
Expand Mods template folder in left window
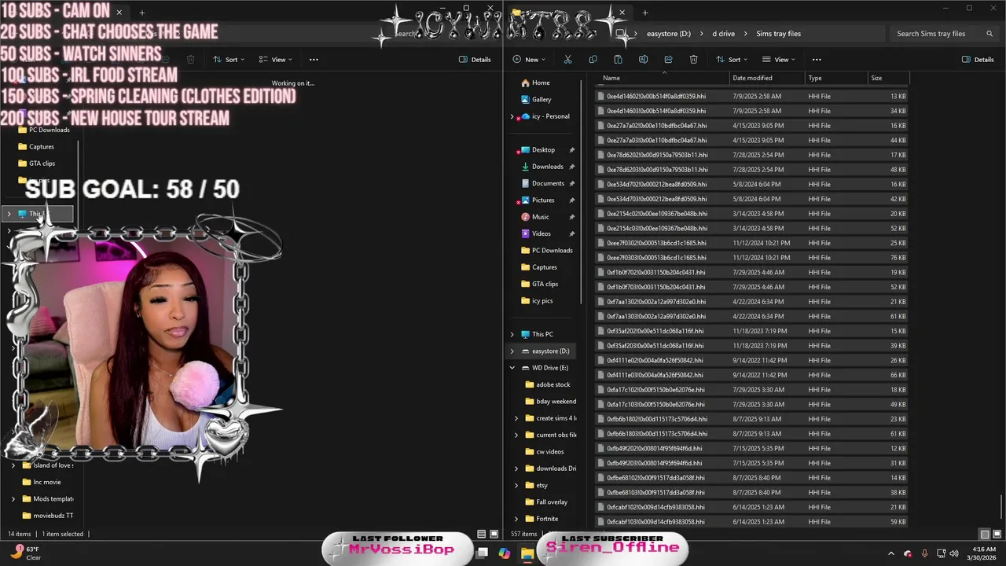[13, 498]
